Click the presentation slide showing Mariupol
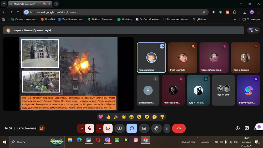This screenshot has width=263, height=148. tap(68, 73)
